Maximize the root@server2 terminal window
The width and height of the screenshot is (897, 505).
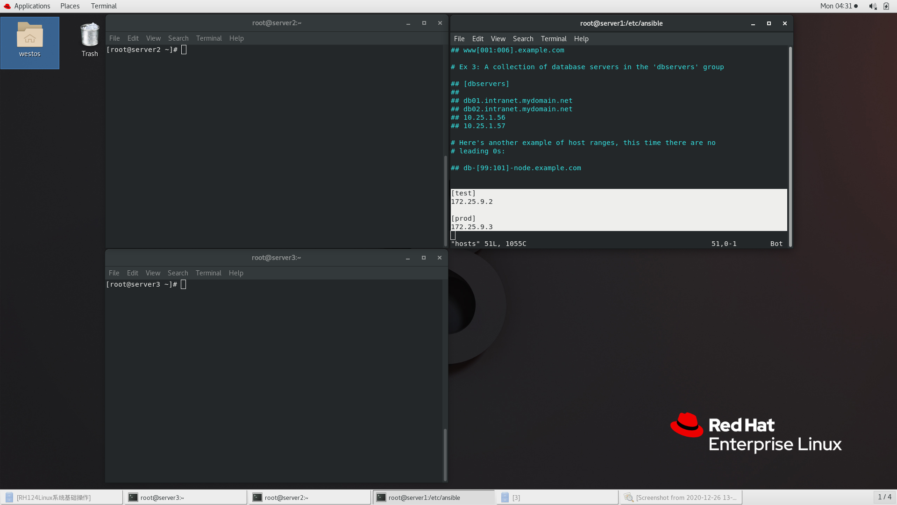(x=424, y=23)
